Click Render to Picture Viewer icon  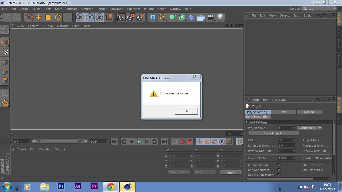pos(131,17)
